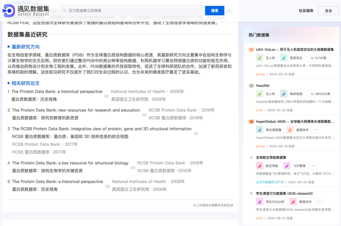The height and width of the screenshot is (226, 341).
Task: Click rank 3 badge icon for HyperGlobal-450K
Action: (251, 122)
